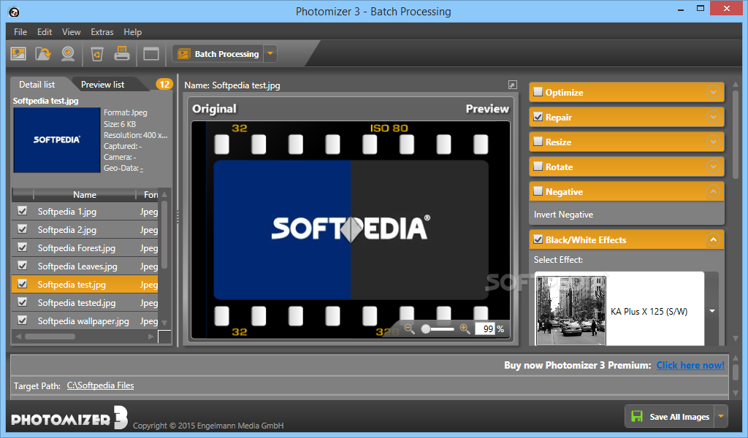Expand the Resize panel chevron
The image size is (748, 438).
(x=713, y=142)
